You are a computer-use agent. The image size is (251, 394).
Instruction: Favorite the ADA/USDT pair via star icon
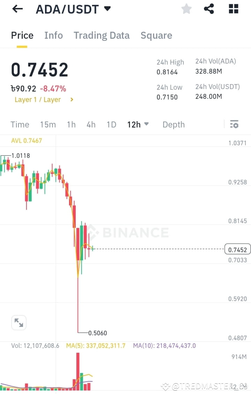tap(186, 9)
